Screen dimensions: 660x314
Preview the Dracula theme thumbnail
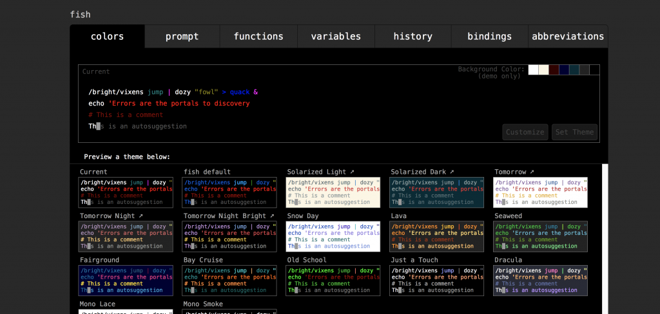541,280
